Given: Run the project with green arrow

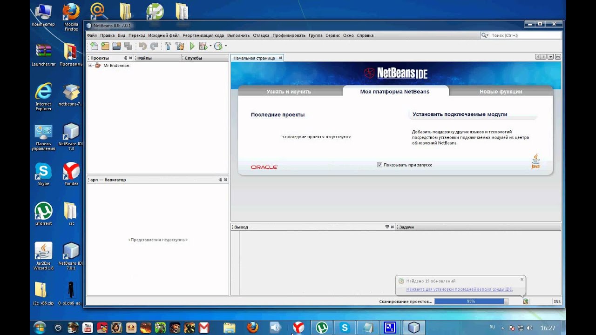Looking at the screenshot, I should click(192, 46).
